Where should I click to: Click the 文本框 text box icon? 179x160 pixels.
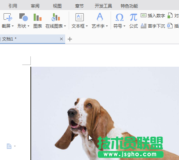(79, 17)
